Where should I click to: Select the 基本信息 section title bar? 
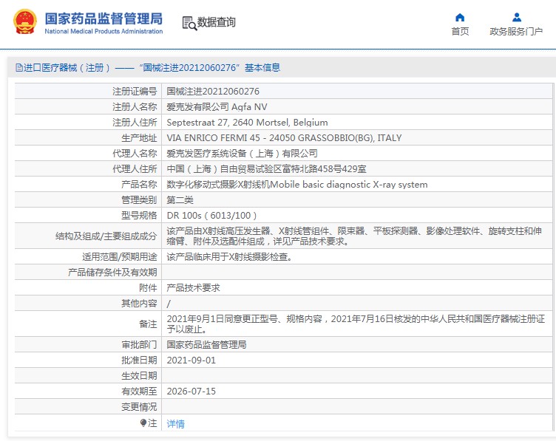tap(280, 67)
